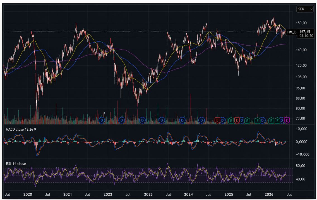Select the MACD close 12 26 9 legend
Viewport: 317px width, 200px height.
click(21, 129)
